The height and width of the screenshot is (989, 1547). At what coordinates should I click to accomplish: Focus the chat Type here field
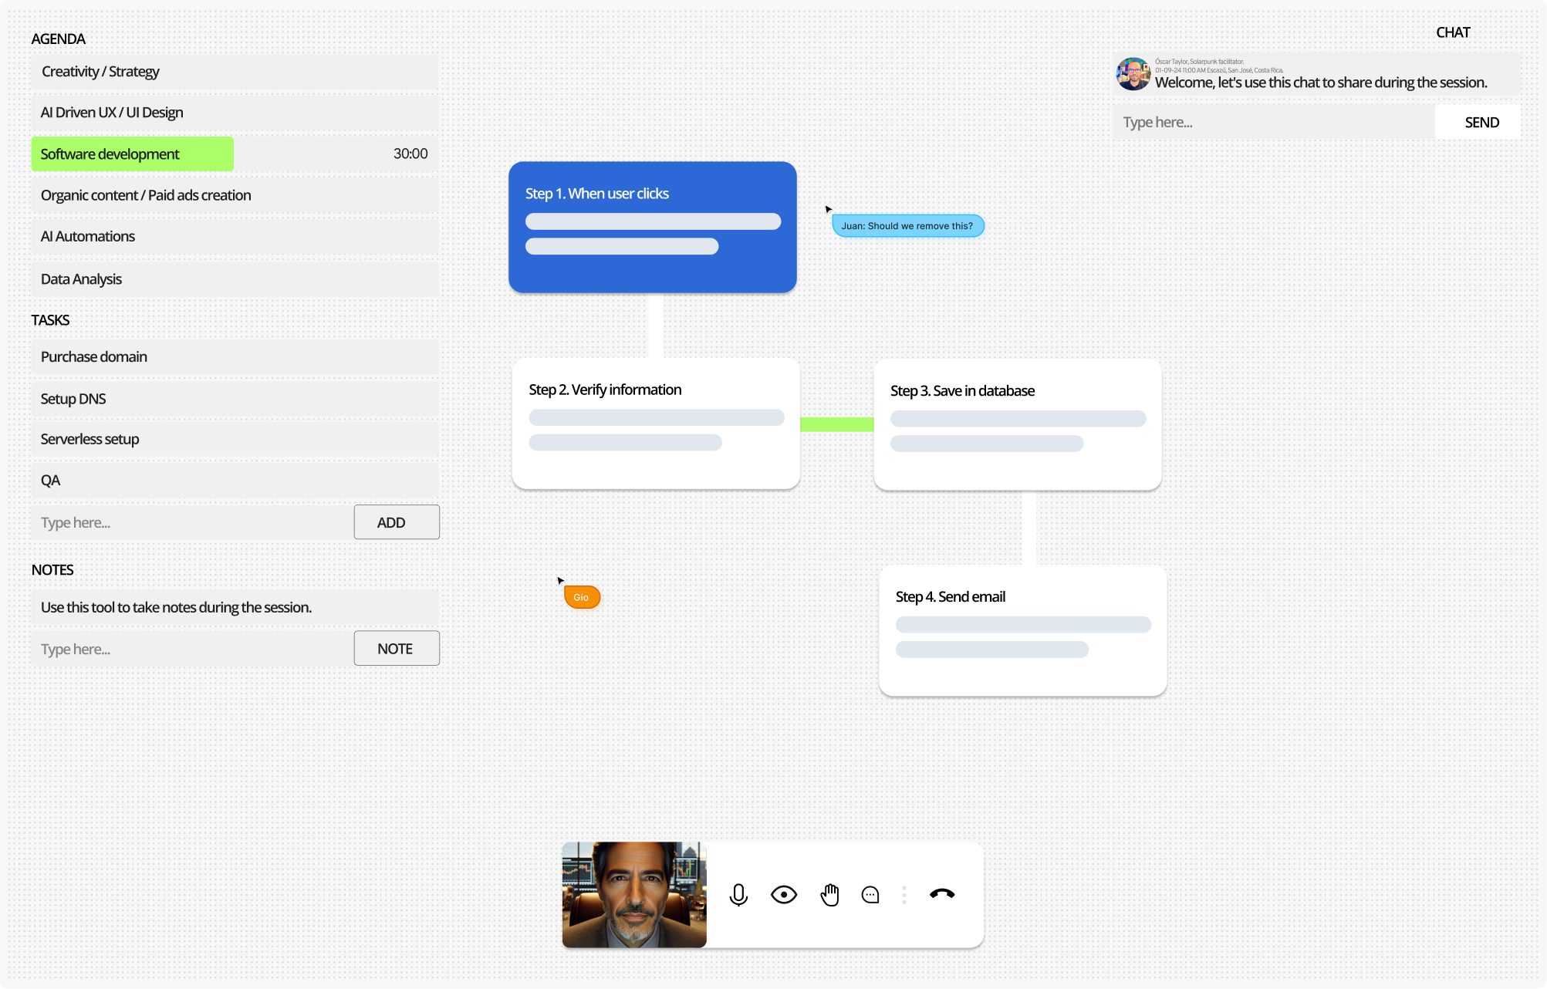tap(1273, 123)
